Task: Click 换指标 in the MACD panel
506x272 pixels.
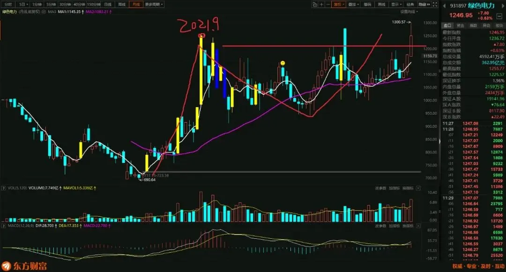Action: [x=408, y=226]
